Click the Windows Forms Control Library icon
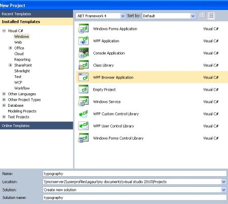This screenshot has width=228, height=204. (x=84, y=138)
